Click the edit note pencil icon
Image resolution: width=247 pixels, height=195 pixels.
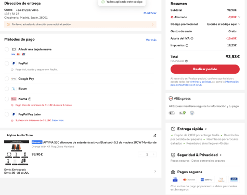[154, 135]
